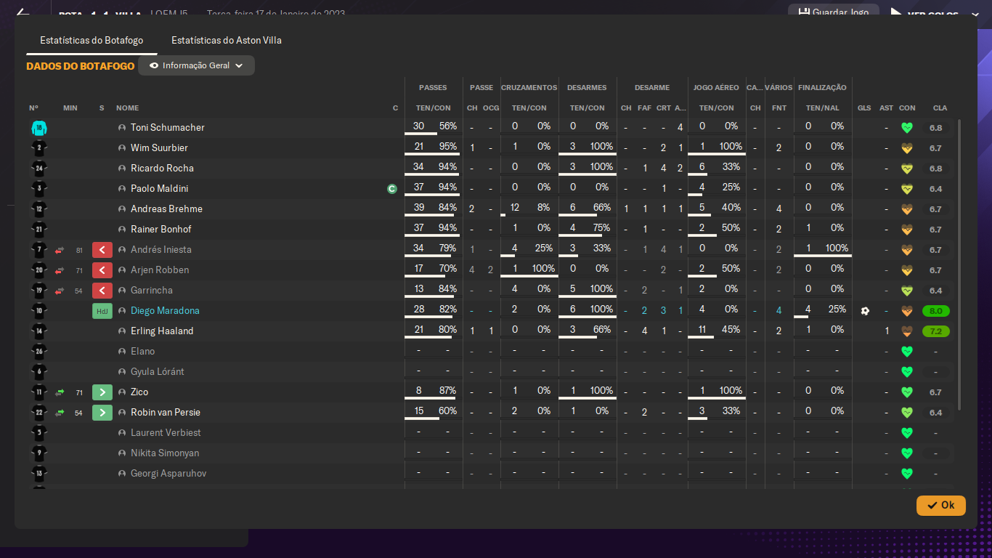Viewport: 992px width, 558px height.
Task: Open Laurent Verbiest player link
Action: click(x=166, y=433)
